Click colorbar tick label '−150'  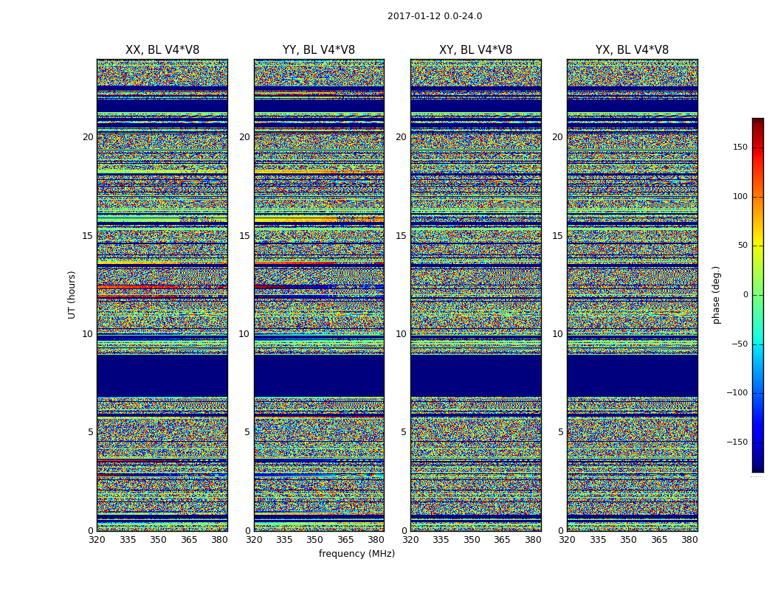737,442
